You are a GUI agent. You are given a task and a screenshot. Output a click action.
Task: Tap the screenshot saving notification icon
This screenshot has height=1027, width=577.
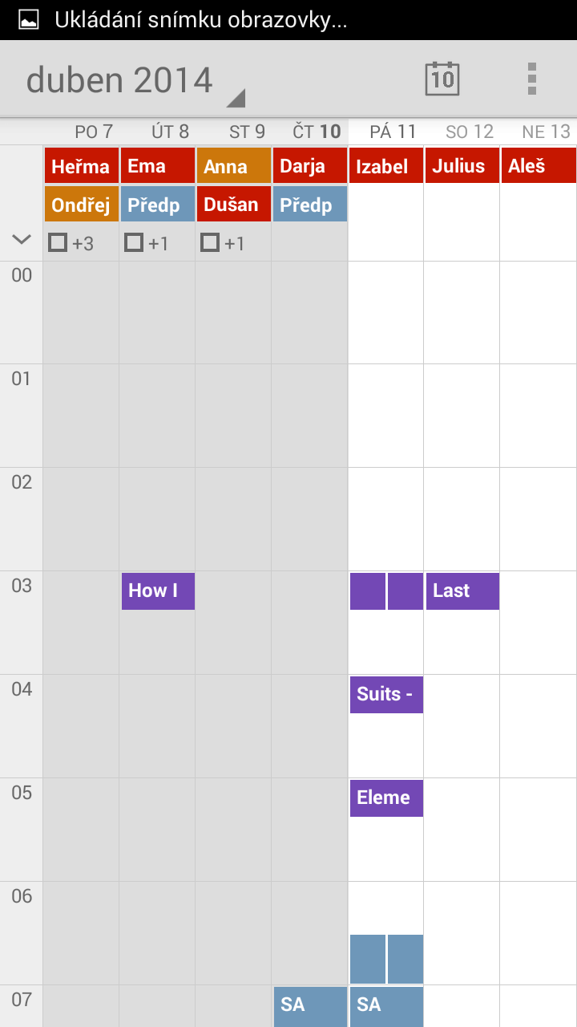(28, 20)
